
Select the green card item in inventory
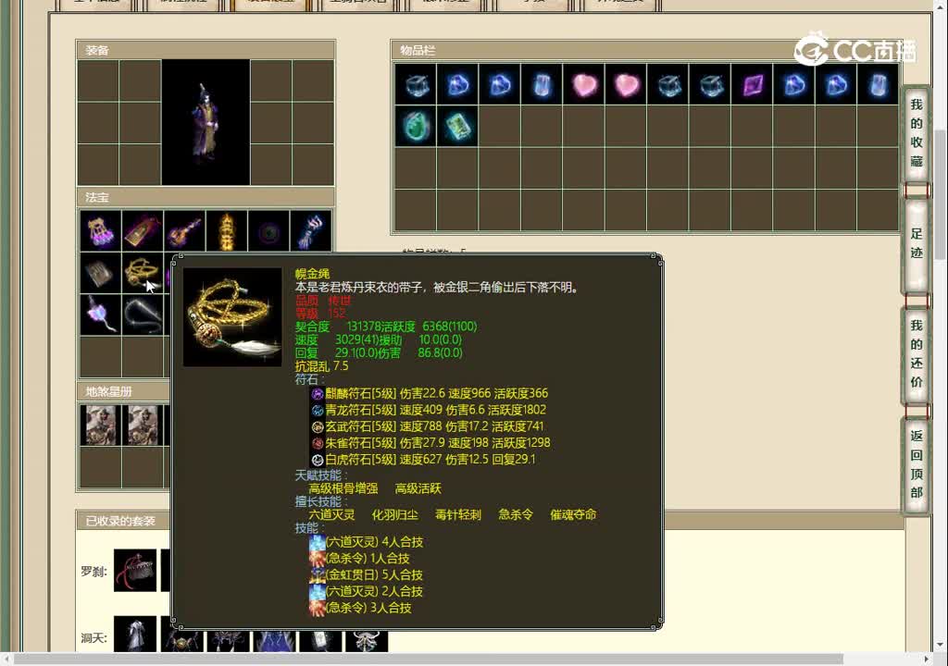point(457,127)
